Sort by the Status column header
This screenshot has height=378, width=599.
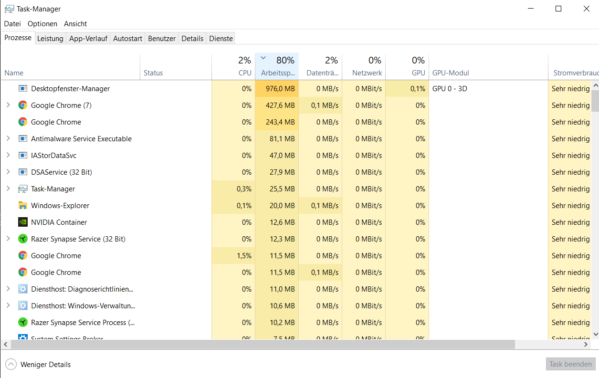pos(176,66)
